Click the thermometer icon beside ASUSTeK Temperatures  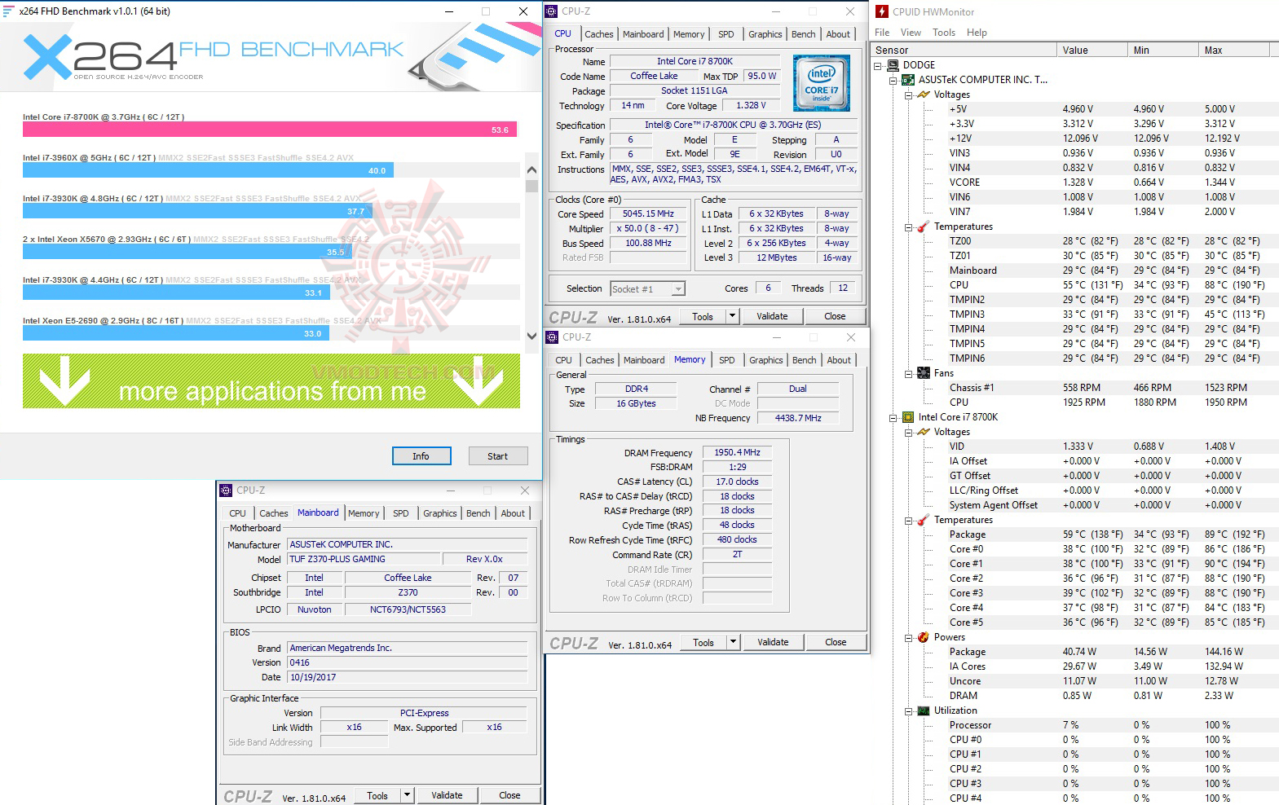click(x=924, y=227)
